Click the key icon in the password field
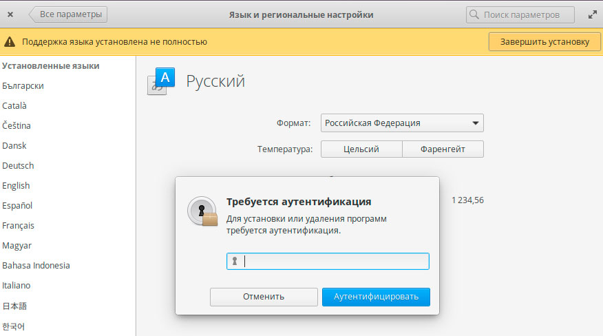 (235, 262)
